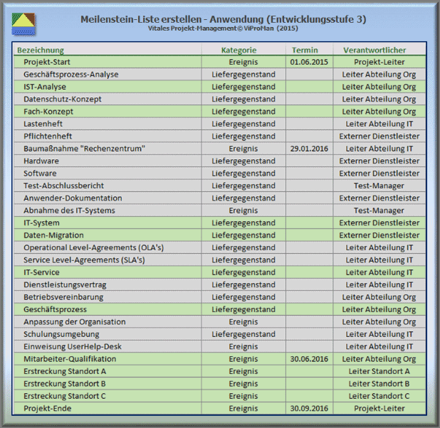Screen dimensions: 440x428
Task: Select the Geschäftsprozess-Analyse cell
Action: tap(108, 74)
